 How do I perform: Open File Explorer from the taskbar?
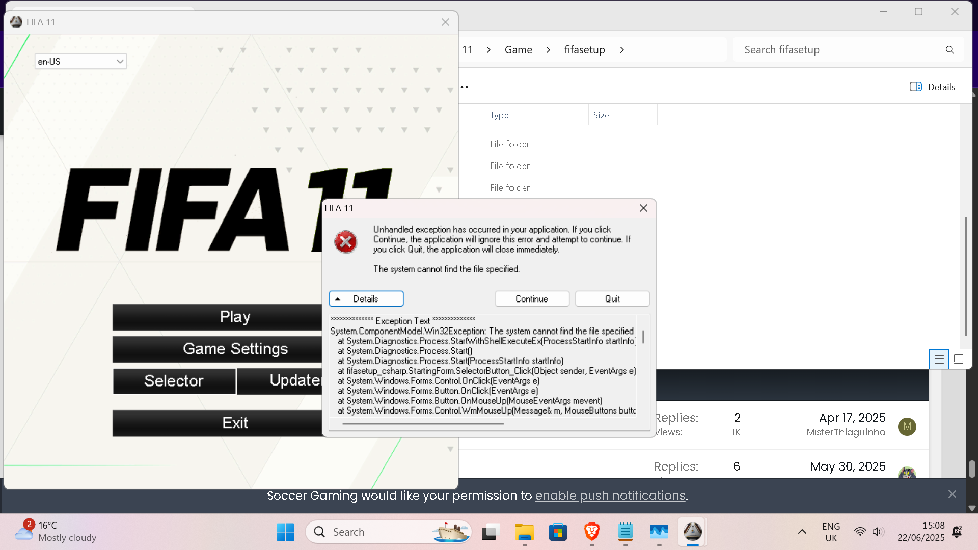524,532
